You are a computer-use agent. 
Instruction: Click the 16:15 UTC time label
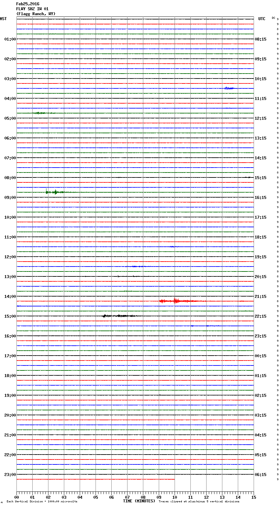point(261,198)
